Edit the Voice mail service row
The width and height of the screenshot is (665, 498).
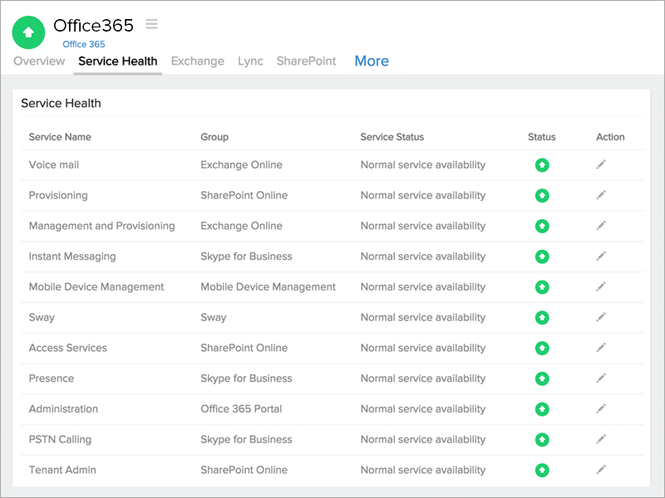tap(601, 164)
